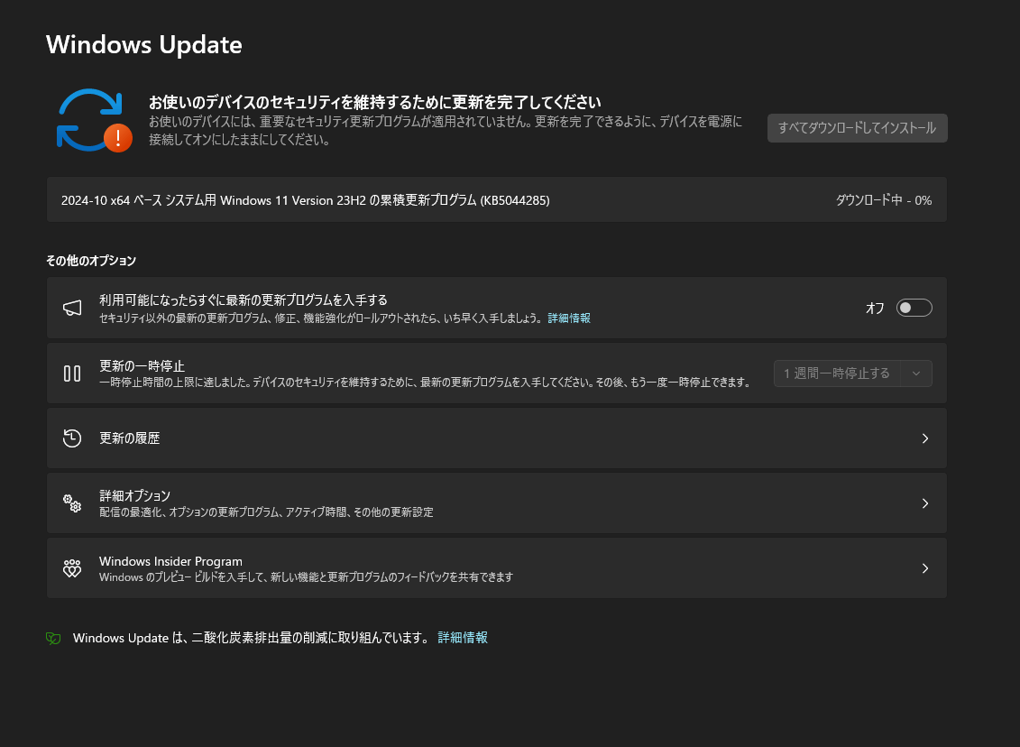Click the 利用可能になったらすぐに最新の更新プログラムを入手する title
Screen dimensions: 1020x747
pyautogui.click(x=244, y=300)
